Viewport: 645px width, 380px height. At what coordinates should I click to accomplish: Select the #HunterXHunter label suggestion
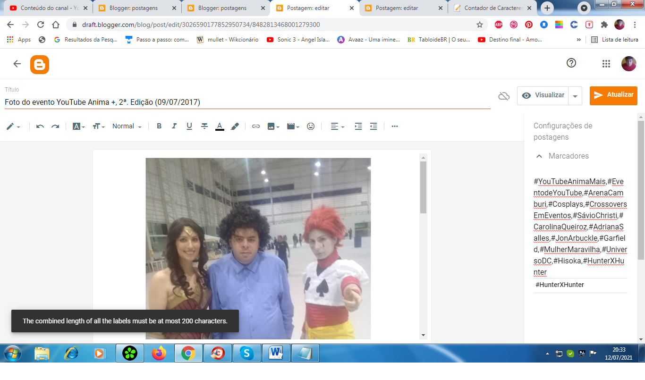[560, 285]
